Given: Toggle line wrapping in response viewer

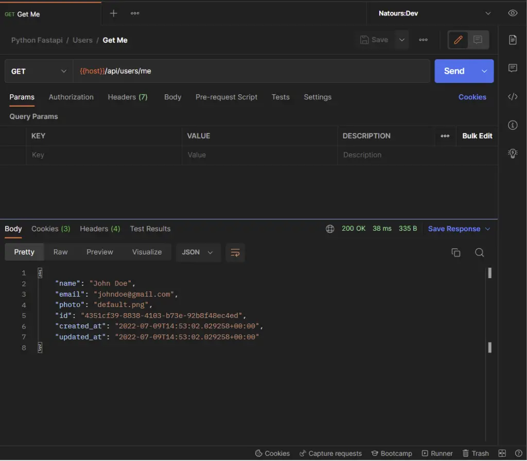Looking at the screenshot, I should [x=235, y=252].
